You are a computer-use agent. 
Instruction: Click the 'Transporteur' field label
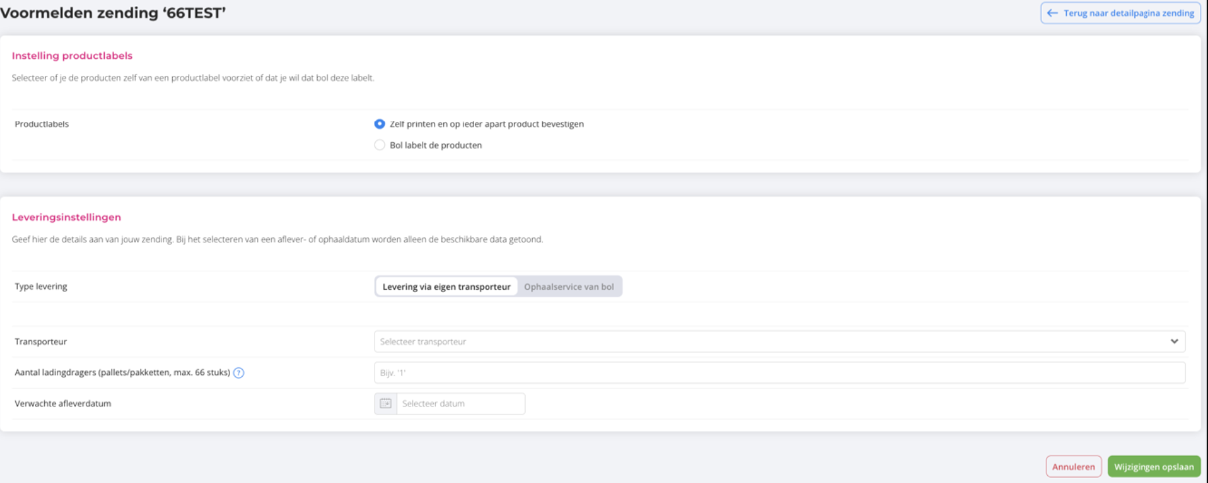[x=41, y=341]
